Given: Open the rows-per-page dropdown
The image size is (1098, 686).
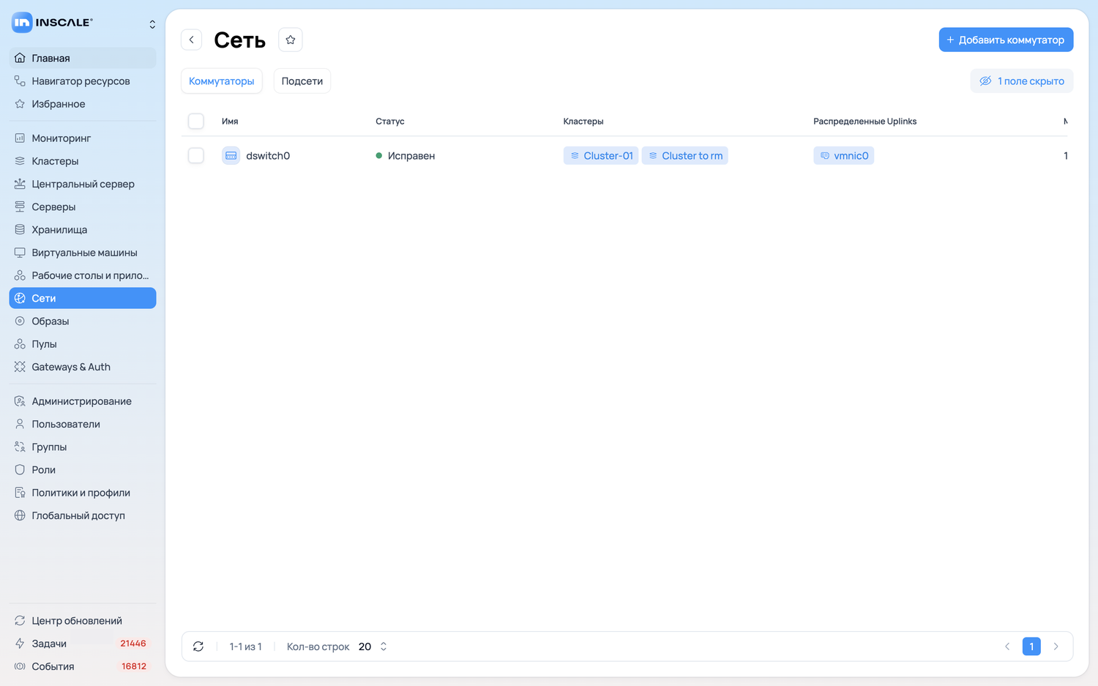Looking at the screenshot, I should pos(373,646).
